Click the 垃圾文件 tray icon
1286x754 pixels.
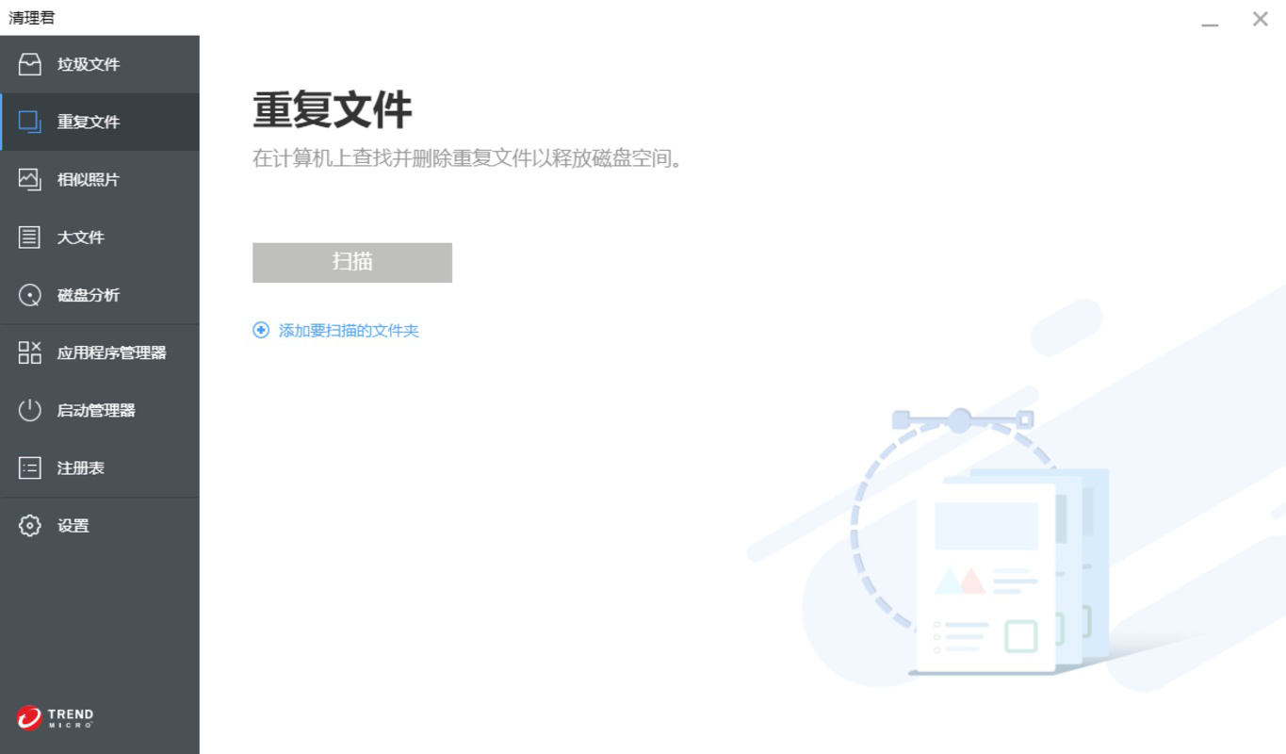[x=30, y=64]
